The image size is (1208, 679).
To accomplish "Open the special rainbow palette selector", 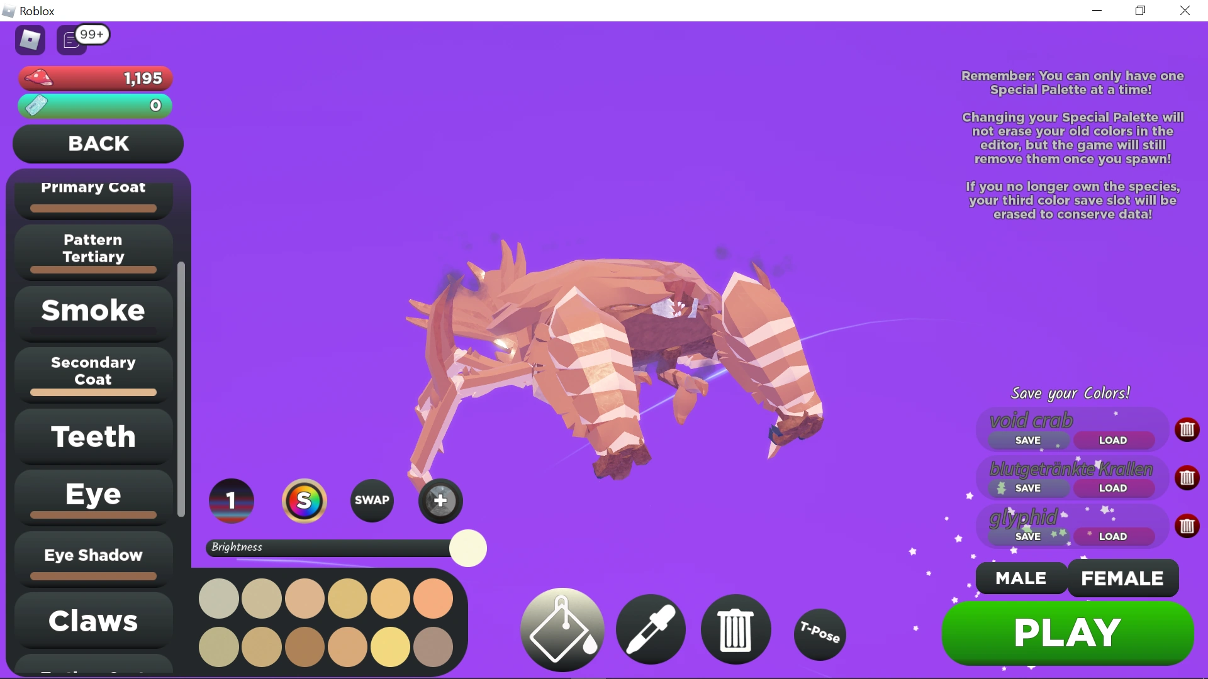I will pyautogui.click(x=305, y=500).
